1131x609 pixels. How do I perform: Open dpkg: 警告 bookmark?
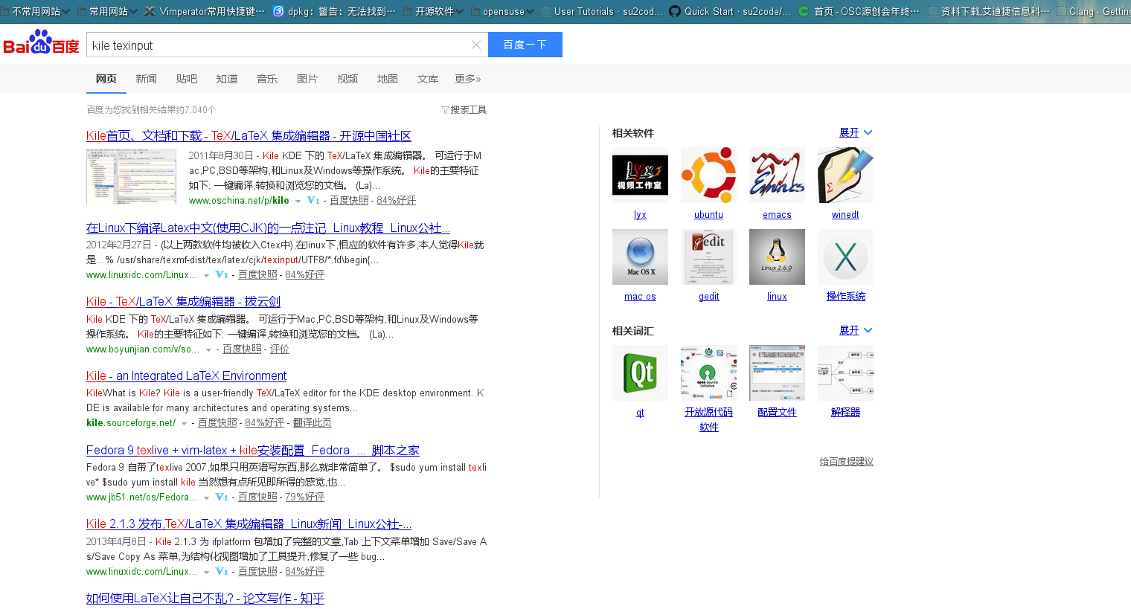click(335, 11)
